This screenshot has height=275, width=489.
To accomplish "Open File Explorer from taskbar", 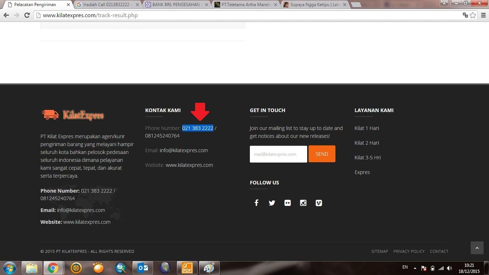I will click(31, 268).
